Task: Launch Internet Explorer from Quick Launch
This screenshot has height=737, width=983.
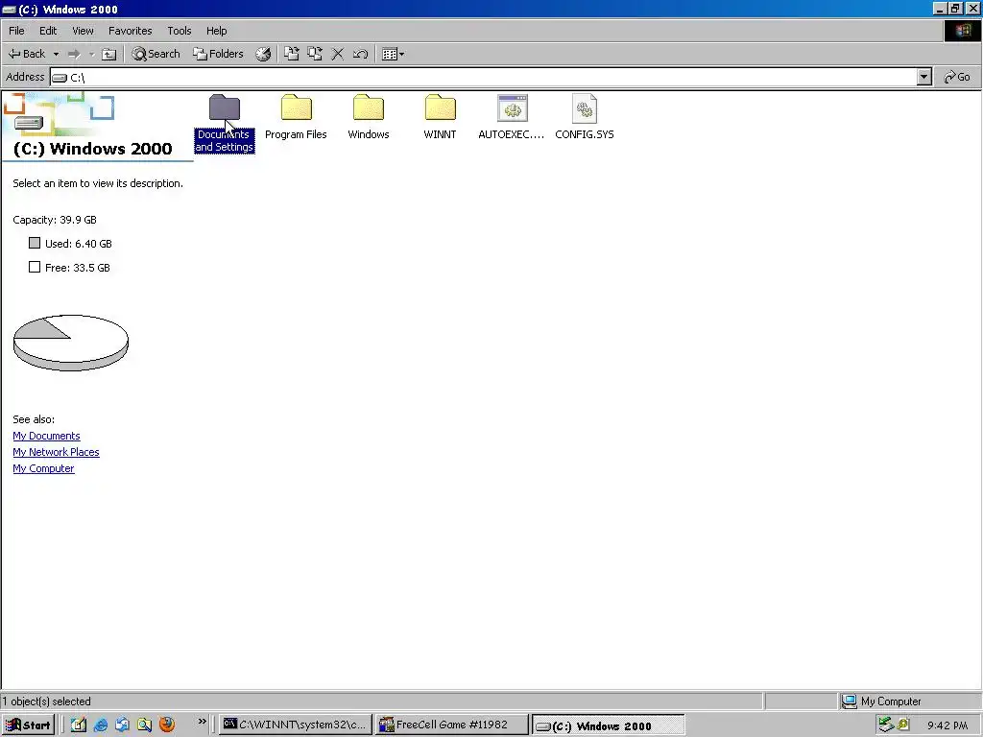Action: tap(100, 725)
